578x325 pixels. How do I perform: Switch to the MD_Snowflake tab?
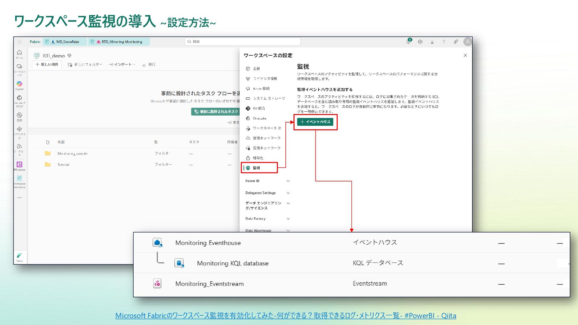click(67, 42)
